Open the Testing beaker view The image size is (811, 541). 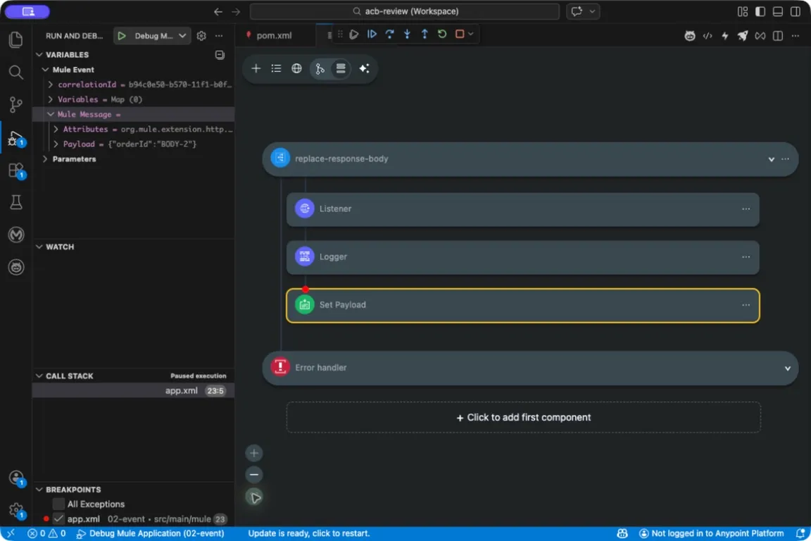tap(16, 202)
